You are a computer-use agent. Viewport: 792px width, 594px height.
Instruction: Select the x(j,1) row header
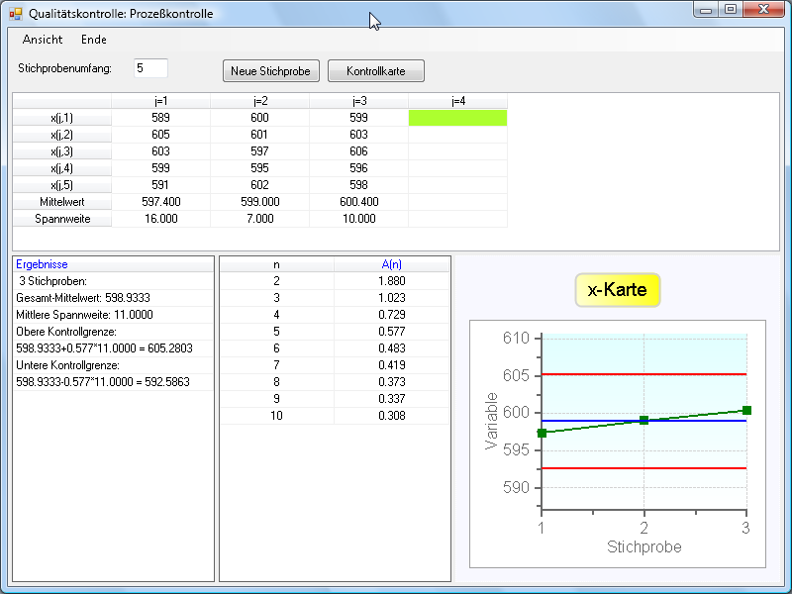tap(62, 118)
